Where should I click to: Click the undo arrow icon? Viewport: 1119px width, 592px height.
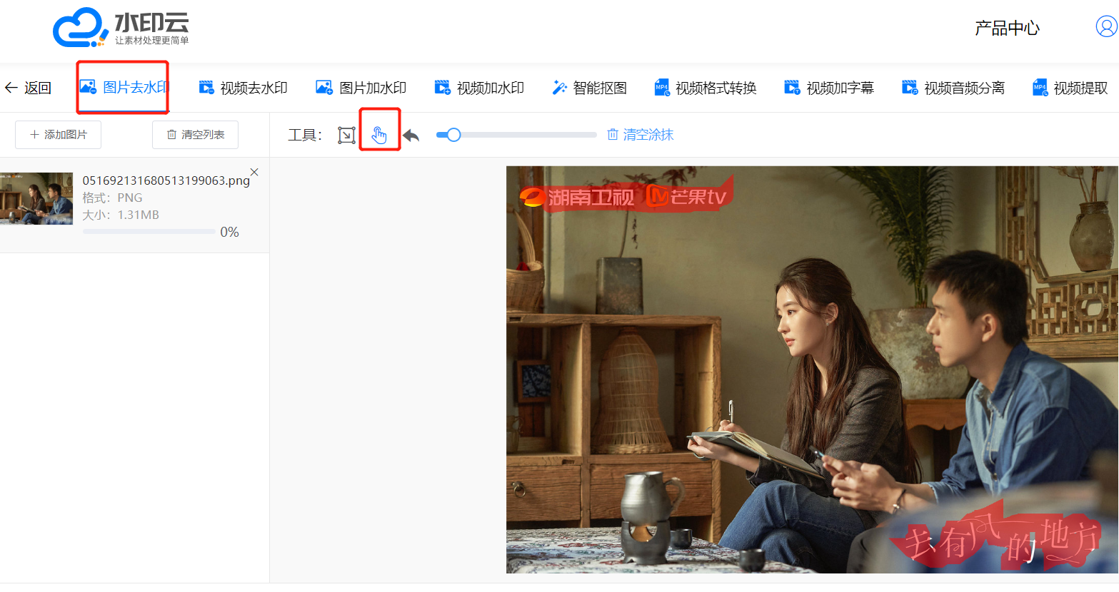(x=411, y=135)
